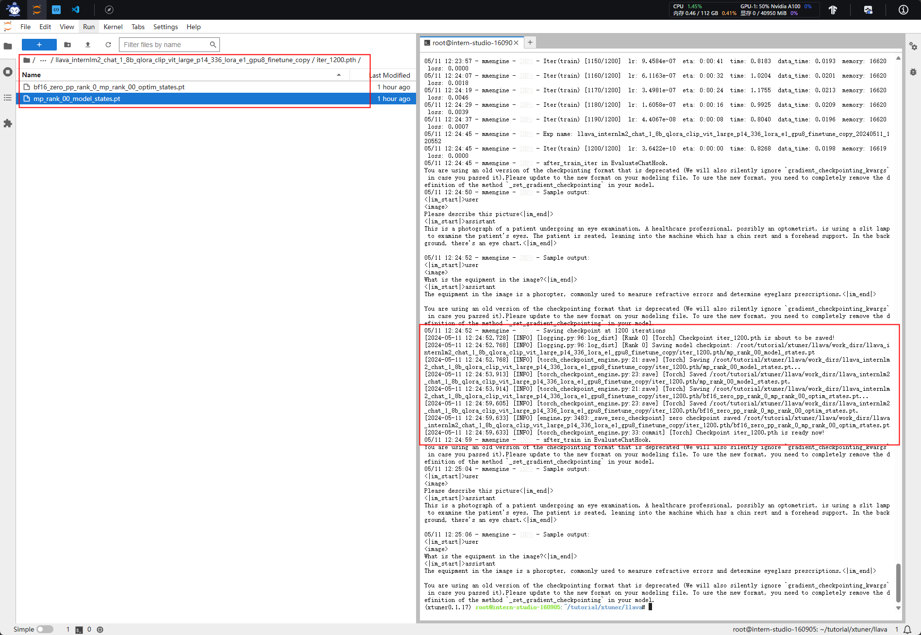Add new tab with plus beside terminal tab

[x=530, y=43]
